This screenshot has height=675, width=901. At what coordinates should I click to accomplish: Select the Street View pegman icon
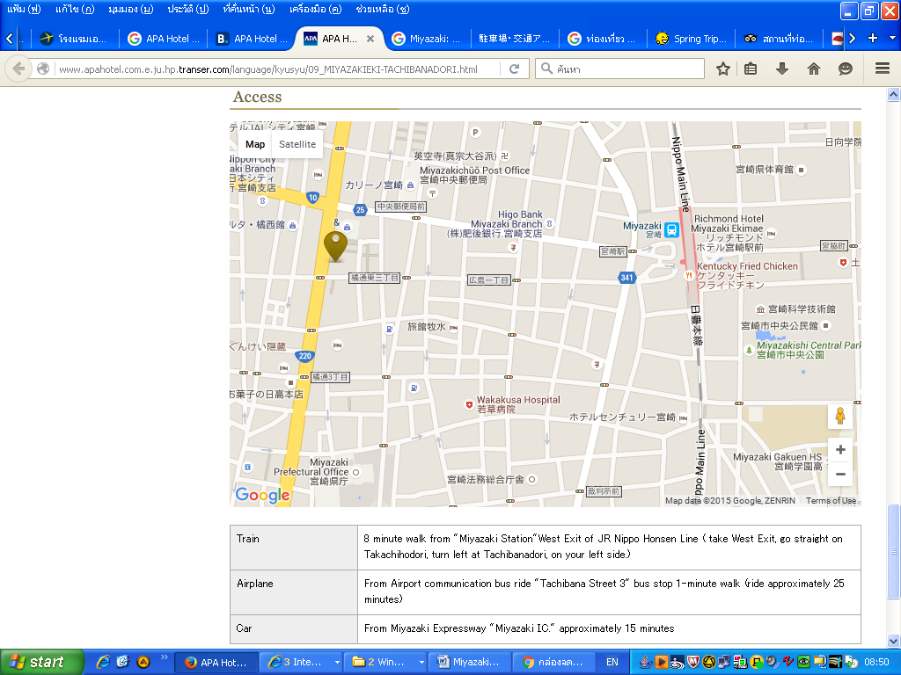[x=840, y=416]
